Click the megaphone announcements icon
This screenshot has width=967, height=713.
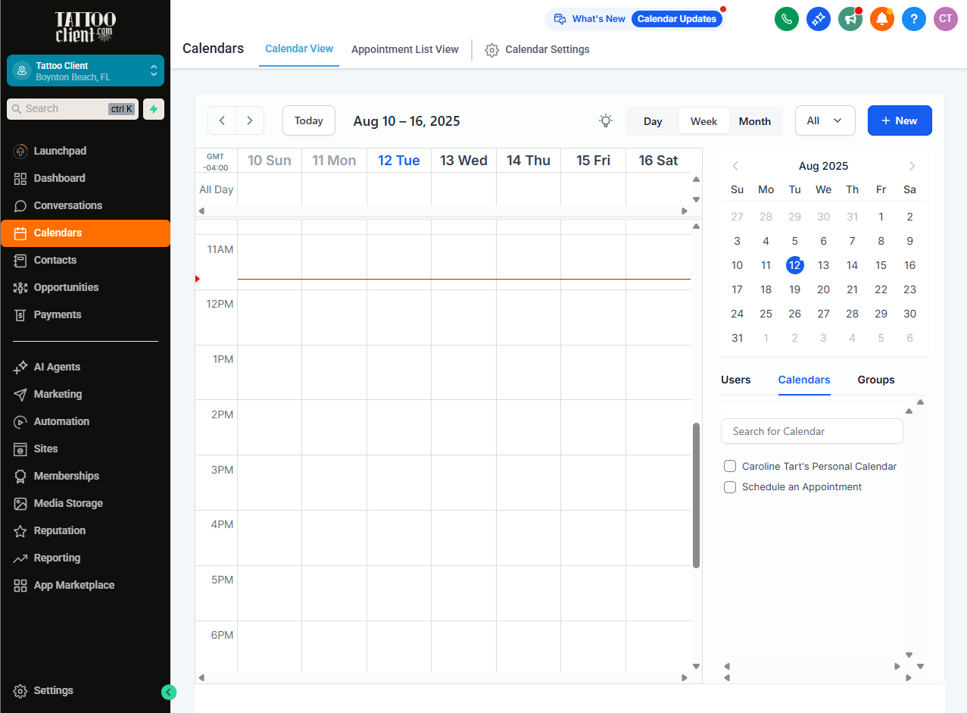(850, 19)
